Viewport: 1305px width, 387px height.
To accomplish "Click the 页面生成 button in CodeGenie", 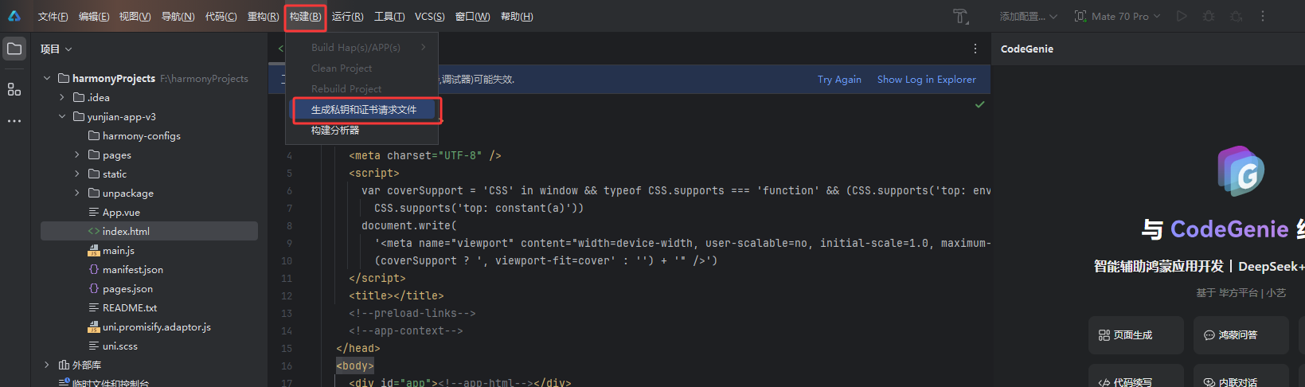I will (1135, 335).
